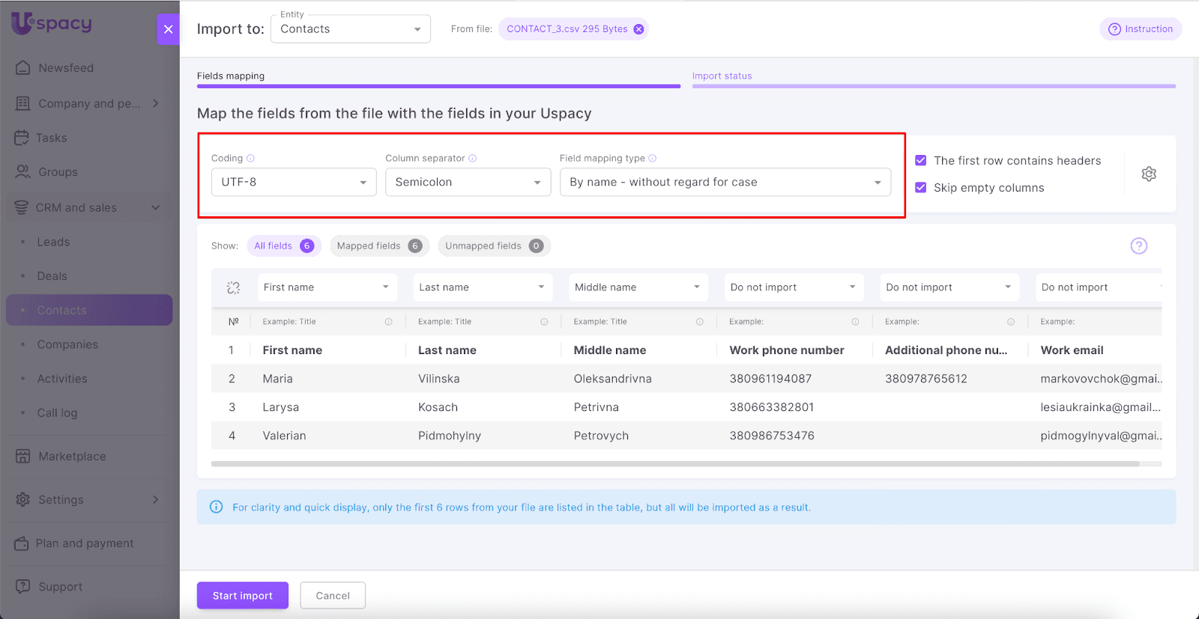Open Newsfeed from the sidebar

[x=66, y=68]
